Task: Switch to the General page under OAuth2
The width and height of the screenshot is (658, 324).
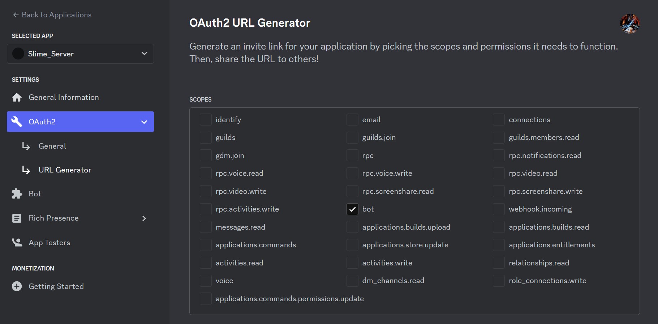Action: tap(52, 146)
